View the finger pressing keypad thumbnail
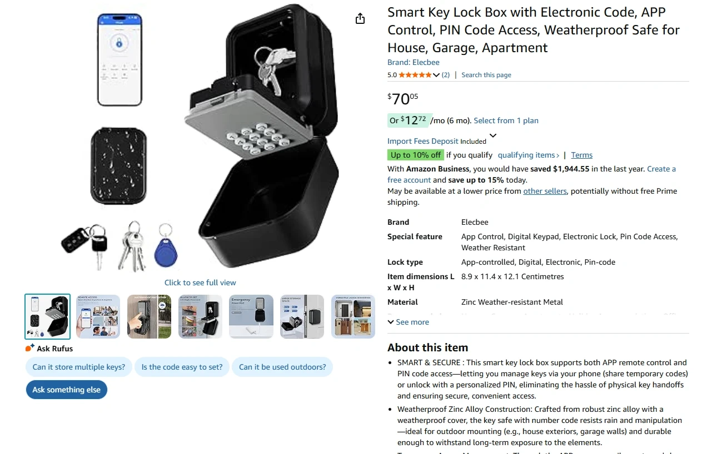The height and width of the screenshot is (454, 702). click(x=149, y=316)
